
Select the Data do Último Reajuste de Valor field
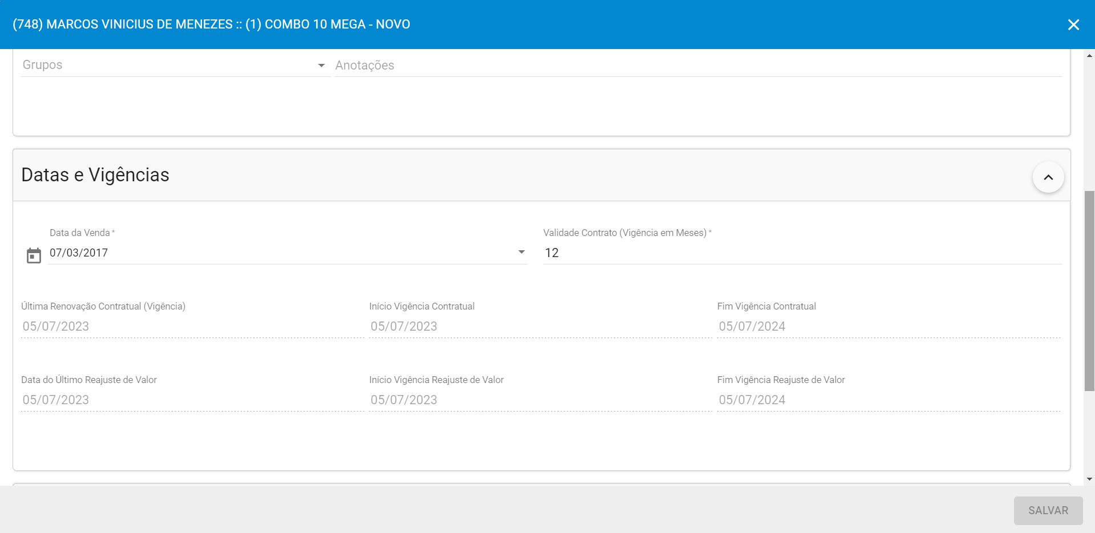(x=192, y=400)
